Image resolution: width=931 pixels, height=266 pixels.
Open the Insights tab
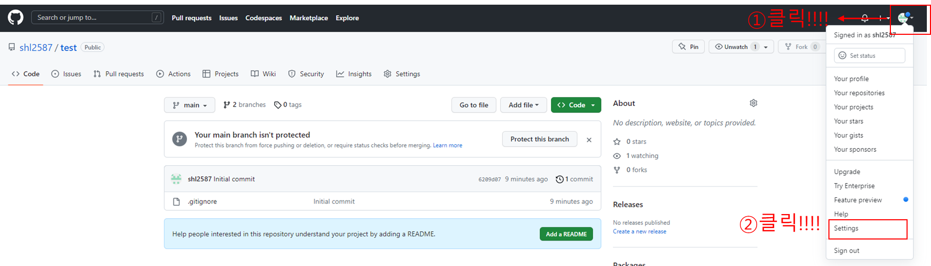click(354, 74)
